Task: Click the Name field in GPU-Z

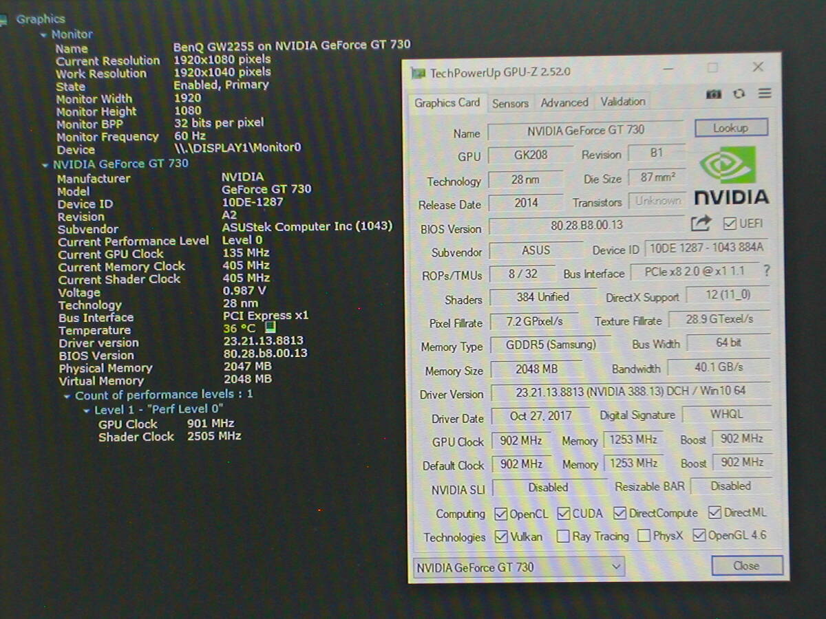Action: [x=586, y=131]
